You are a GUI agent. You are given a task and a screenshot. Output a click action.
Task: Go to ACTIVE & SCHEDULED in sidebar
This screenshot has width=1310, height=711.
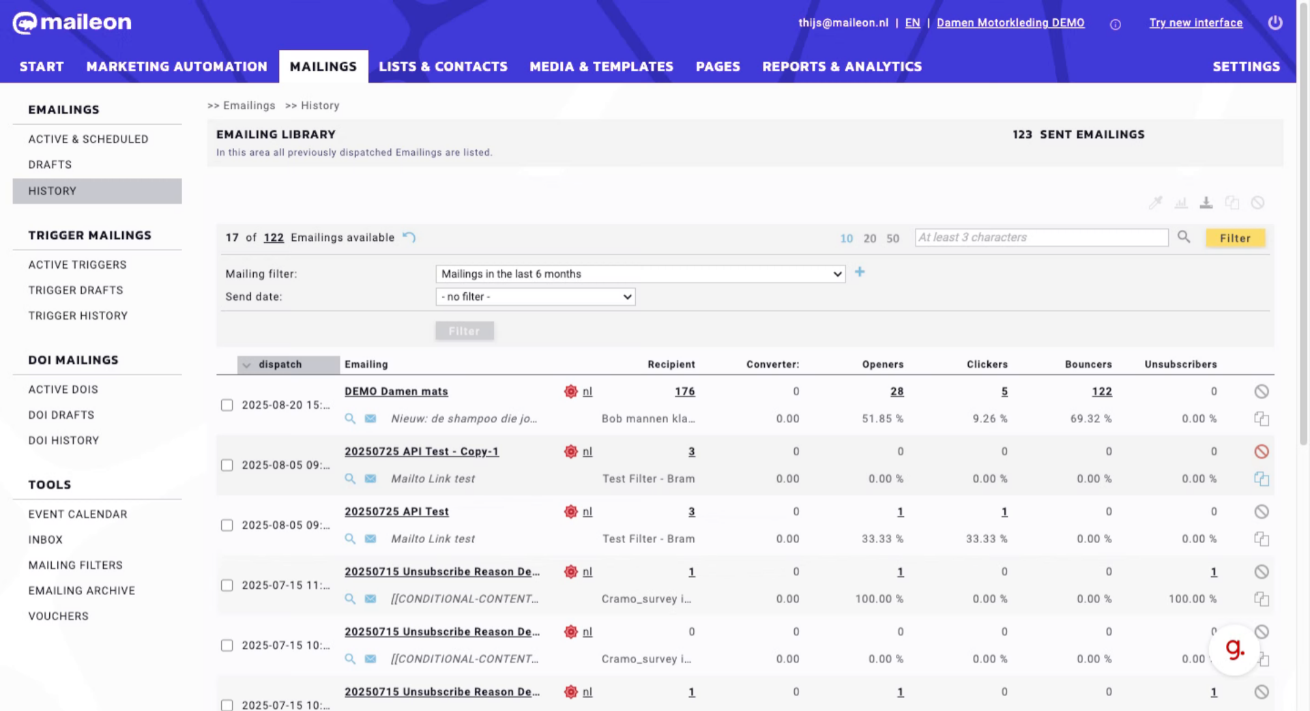(88, 139)
